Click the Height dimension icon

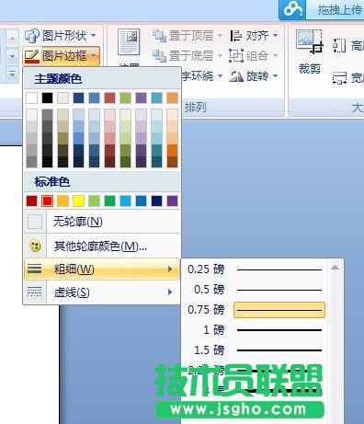pyautogui.click(x=339, y=46)
